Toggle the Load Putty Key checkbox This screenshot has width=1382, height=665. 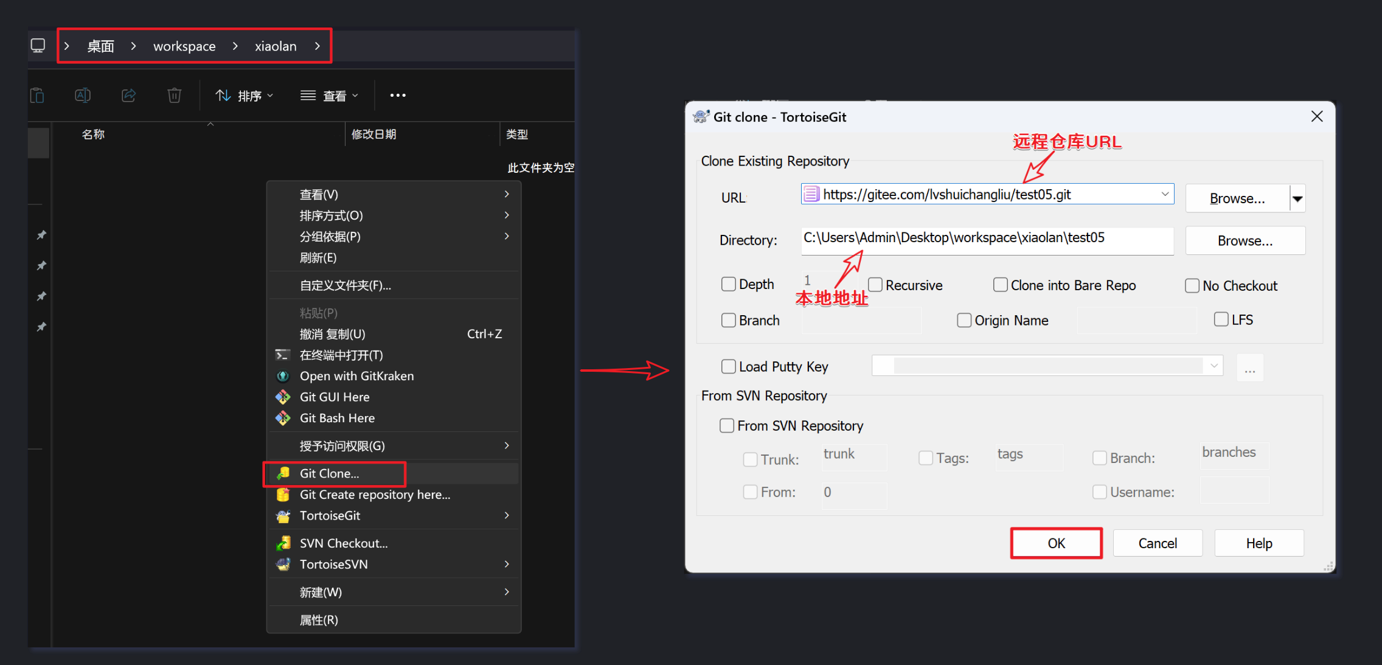728,366
